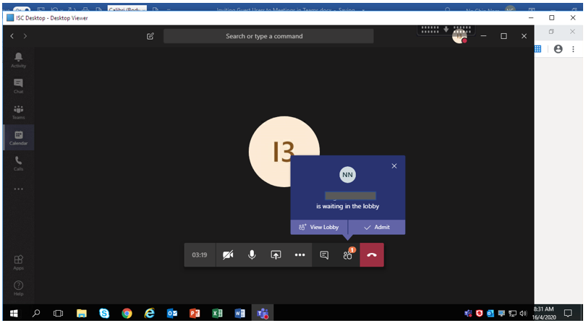Viewport: 586px width, 323px height.
Task: Click the I3 participant avatar
Action: pos(284,151)
